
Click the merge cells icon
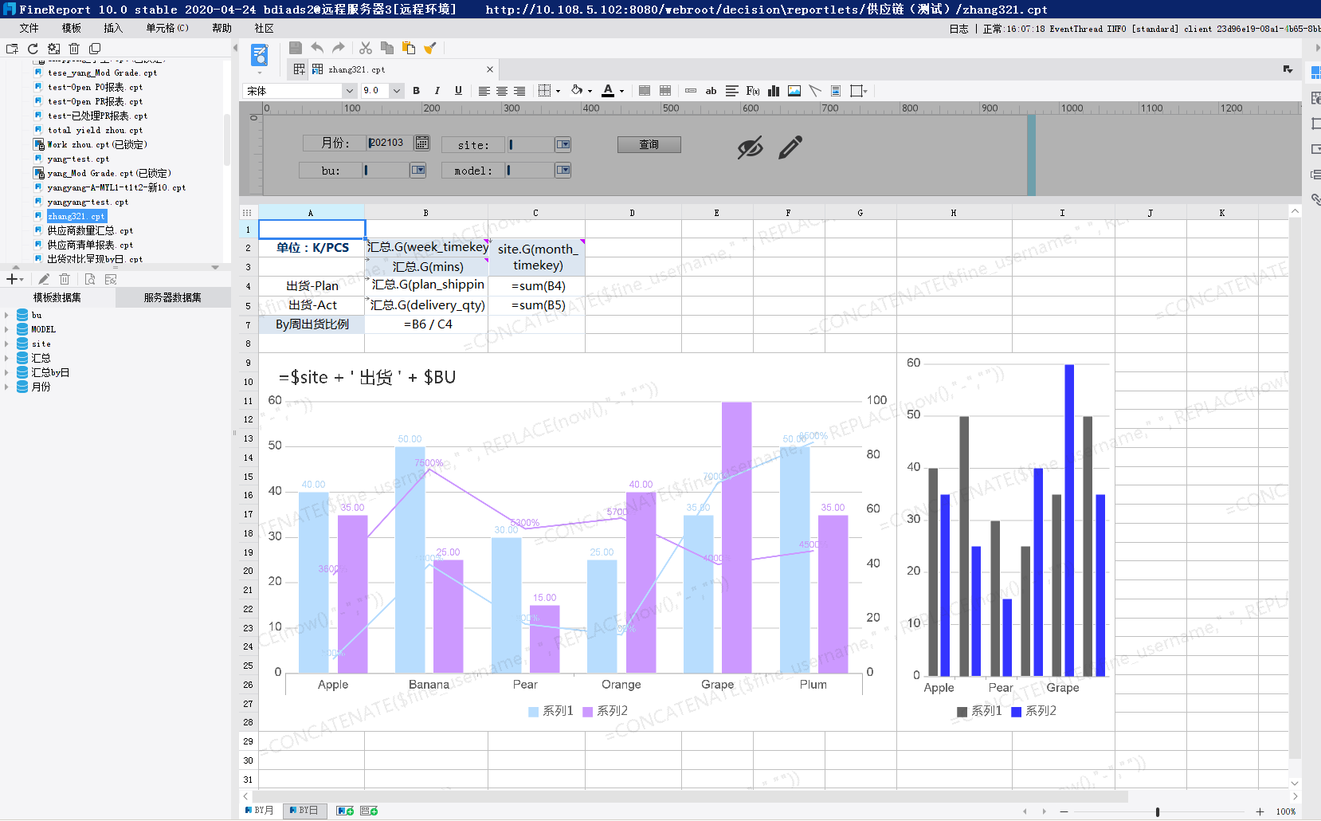pos(645,91)
